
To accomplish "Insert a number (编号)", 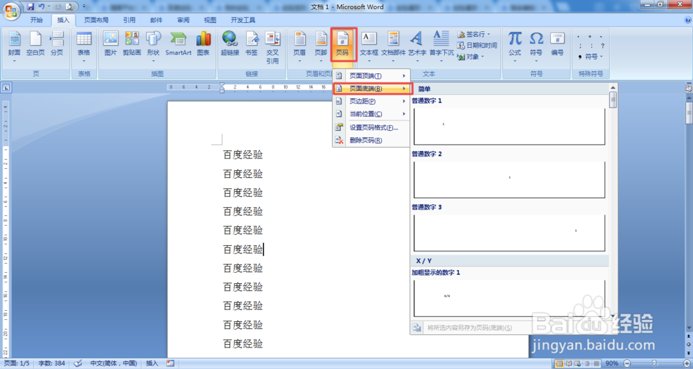I will pos(557,44).
